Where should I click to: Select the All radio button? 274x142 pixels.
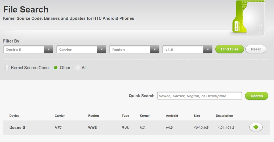point(77,67)
